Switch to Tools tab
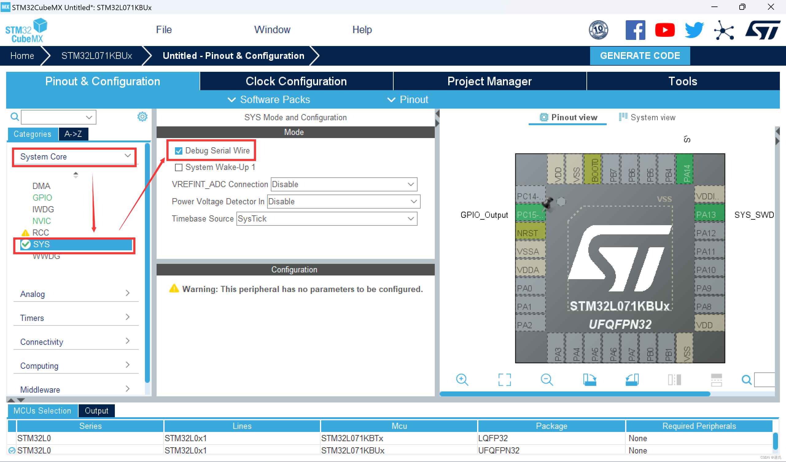The width and height of the screenshot is (786, 462). tap(683, 81)
